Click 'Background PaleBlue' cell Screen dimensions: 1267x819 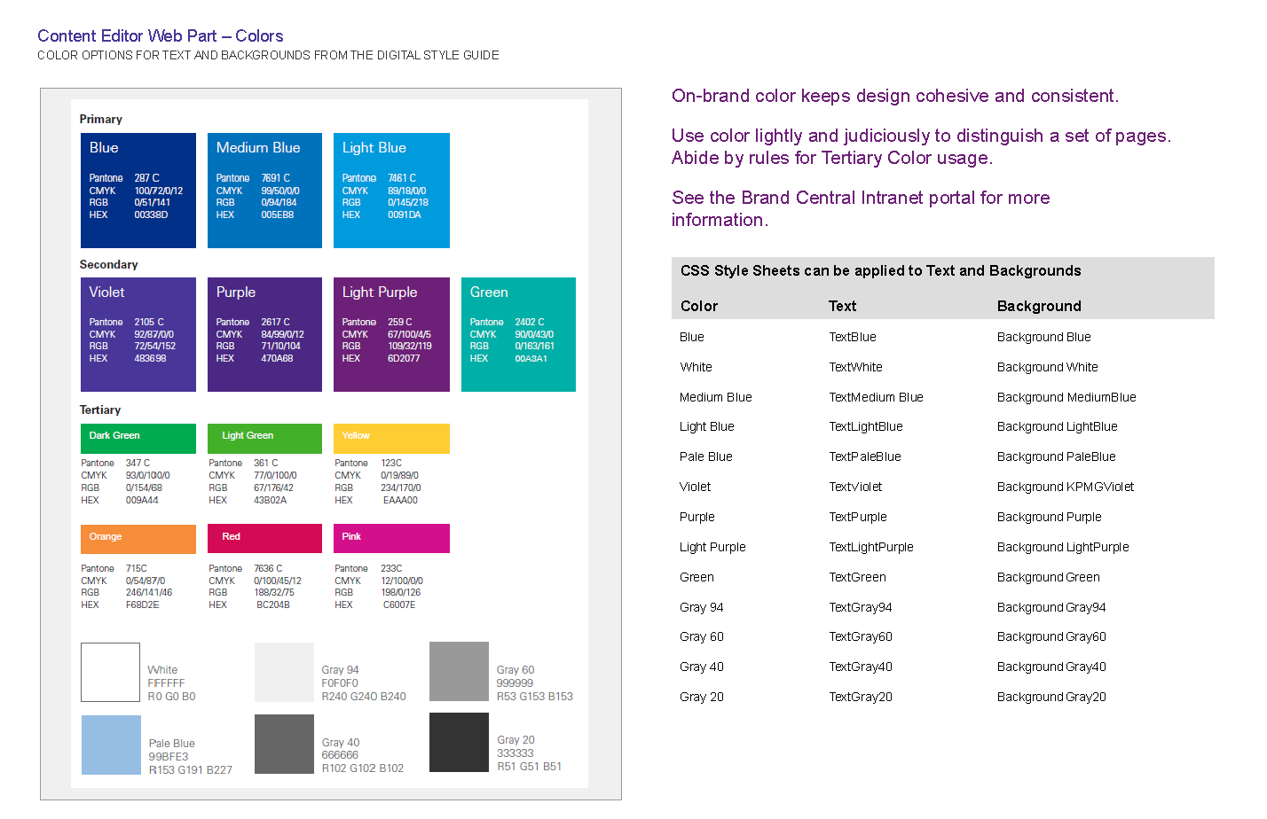click(x=1057, y=457)
